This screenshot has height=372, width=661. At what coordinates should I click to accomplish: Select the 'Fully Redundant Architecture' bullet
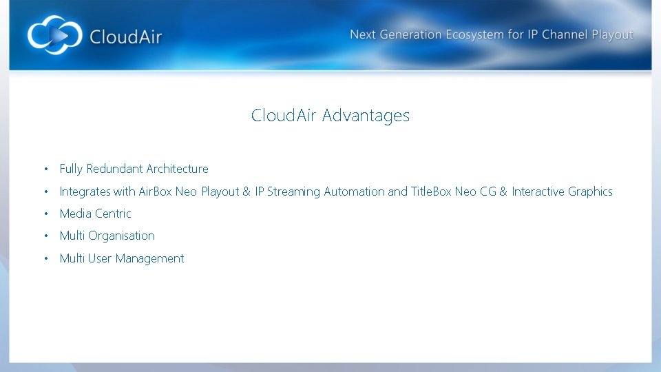[134, 169]
